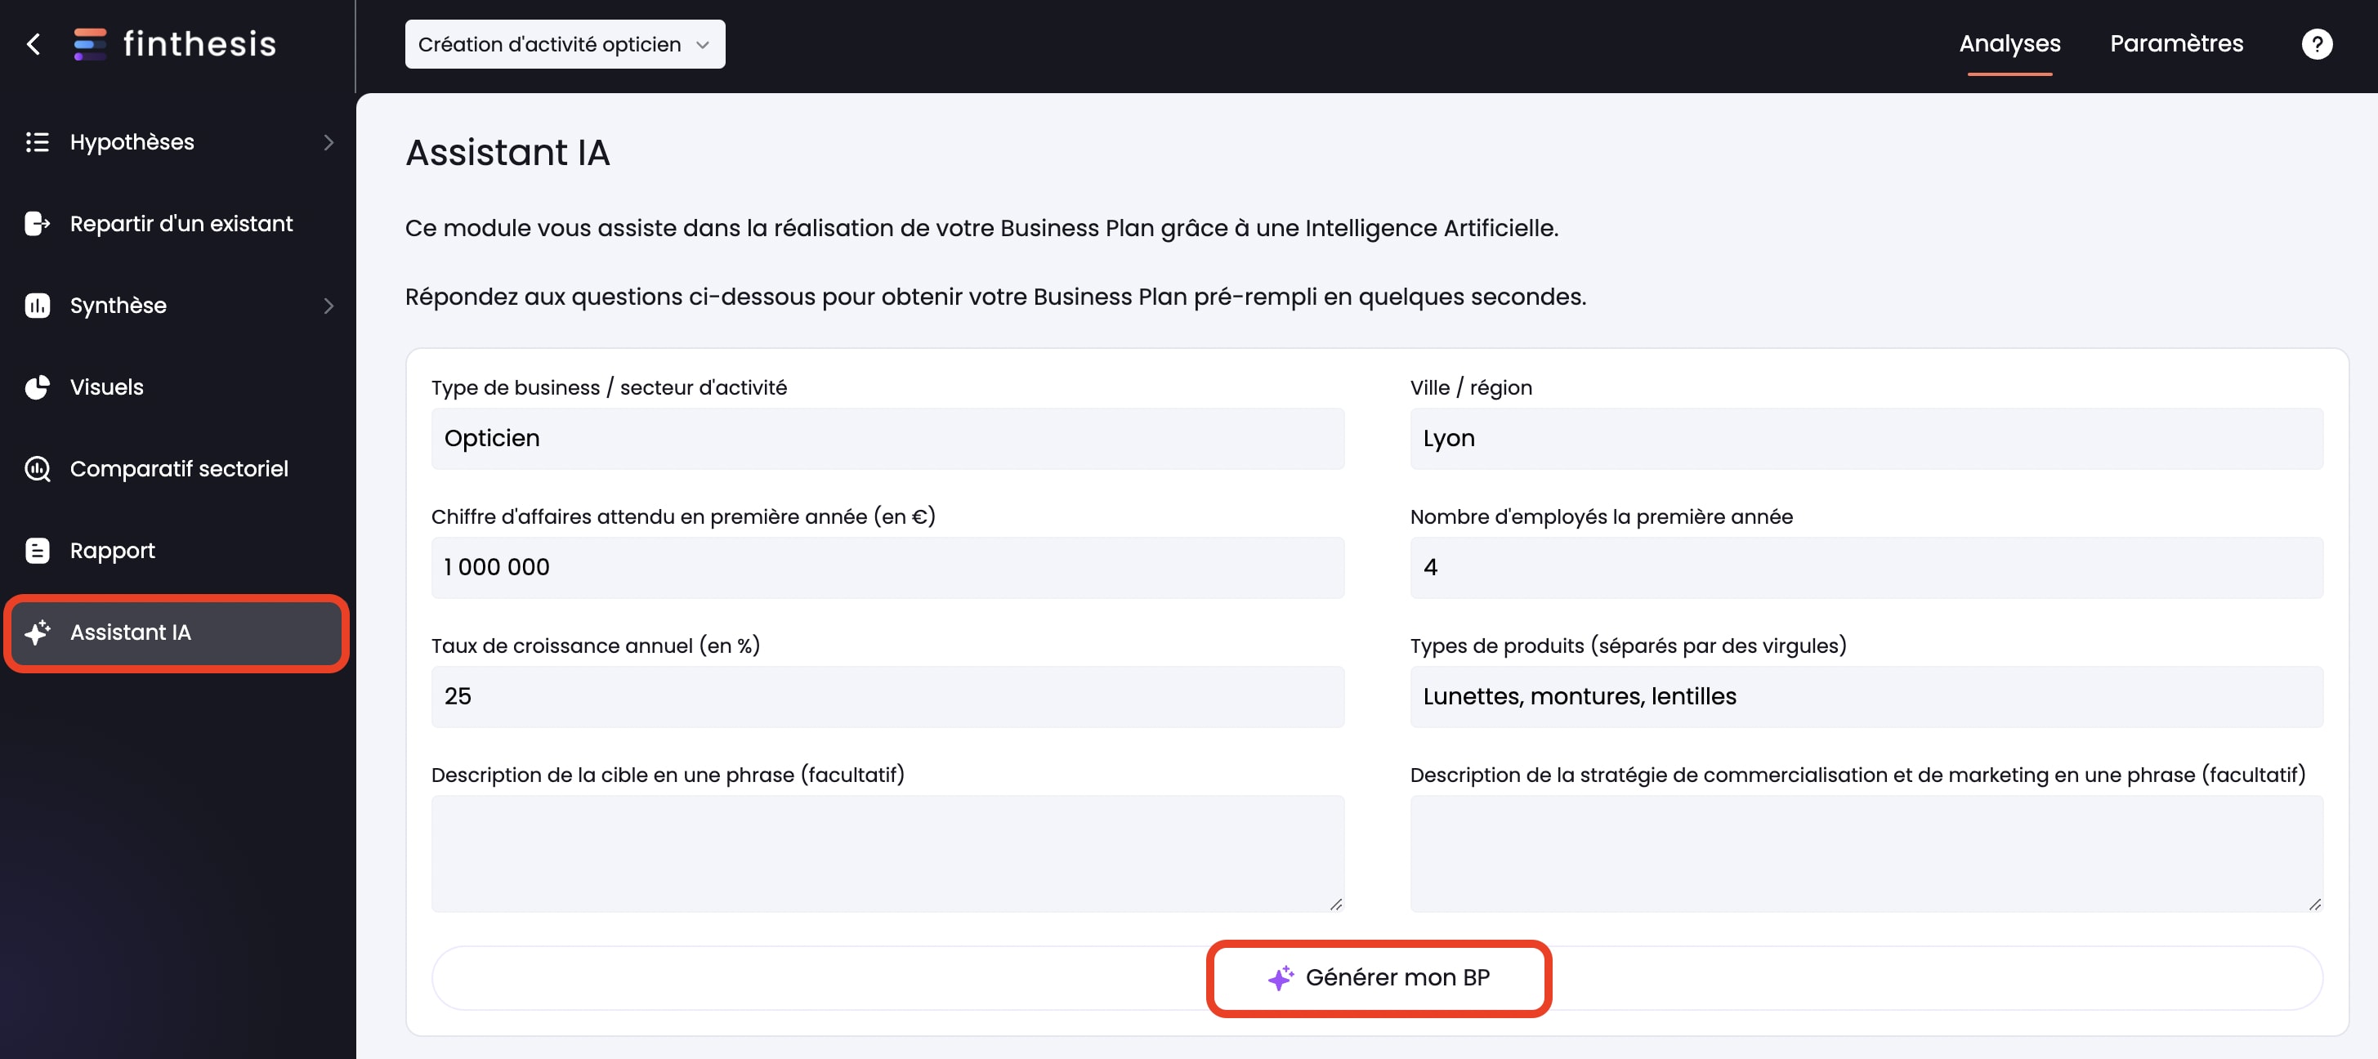Click the Assistant IA page heading

[507, 152]
